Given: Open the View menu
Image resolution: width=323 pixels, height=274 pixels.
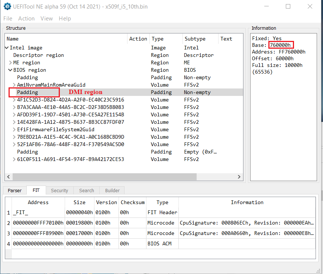Looking at the screenshot, I should tap(46, 19).
